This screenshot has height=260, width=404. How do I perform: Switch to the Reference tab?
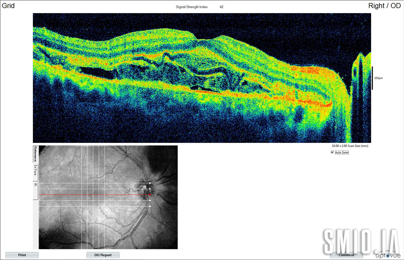click(35, 154)
